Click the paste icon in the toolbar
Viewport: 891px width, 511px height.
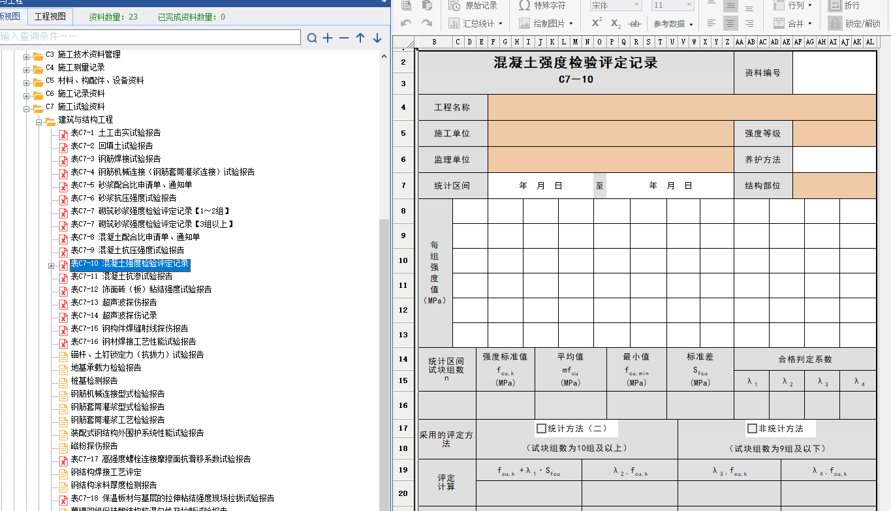[427, 5]
